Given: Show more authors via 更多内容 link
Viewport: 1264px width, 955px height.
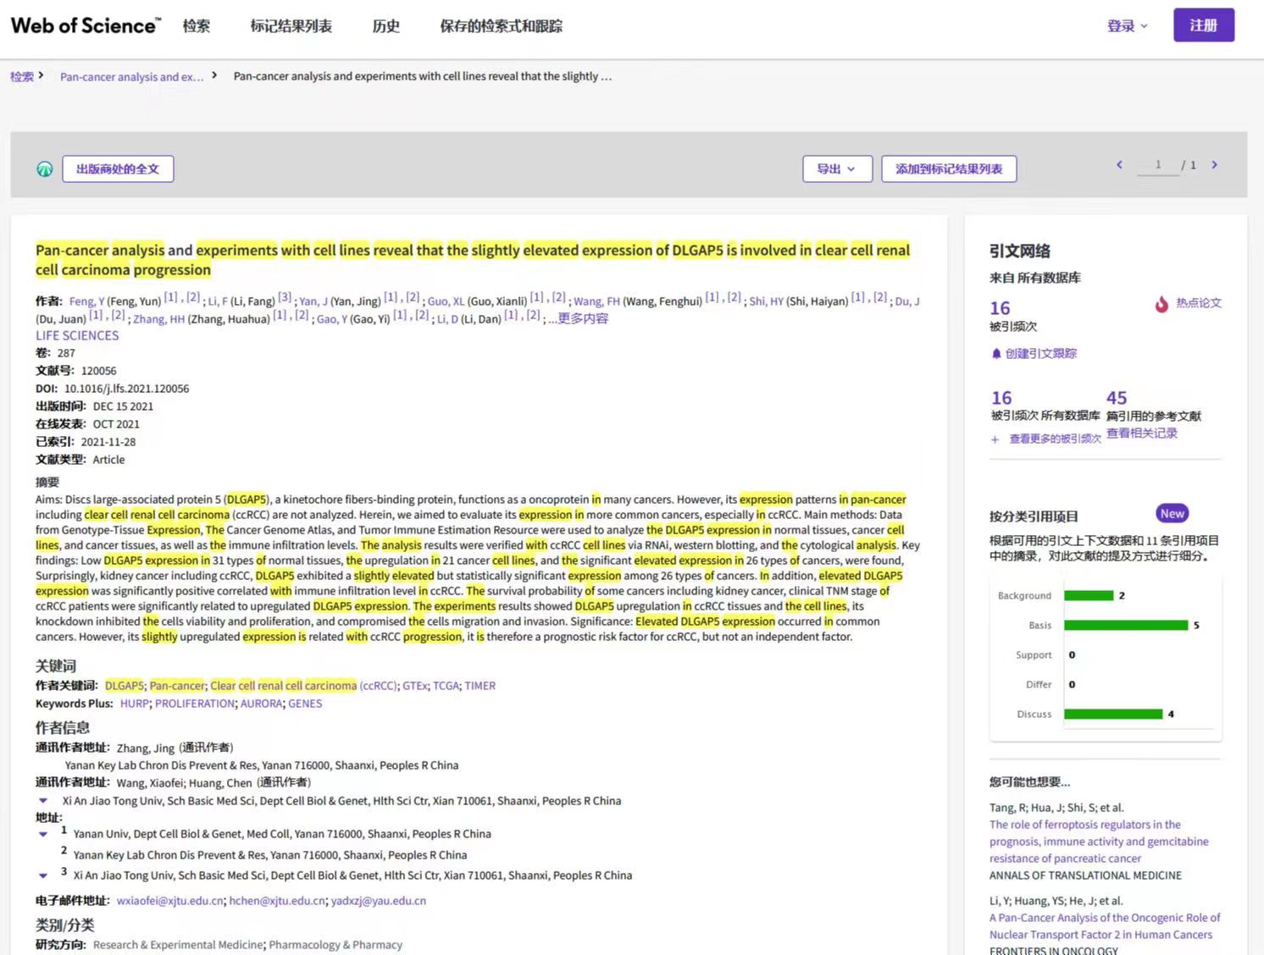Looking at the screenshot, I should 582,319.
